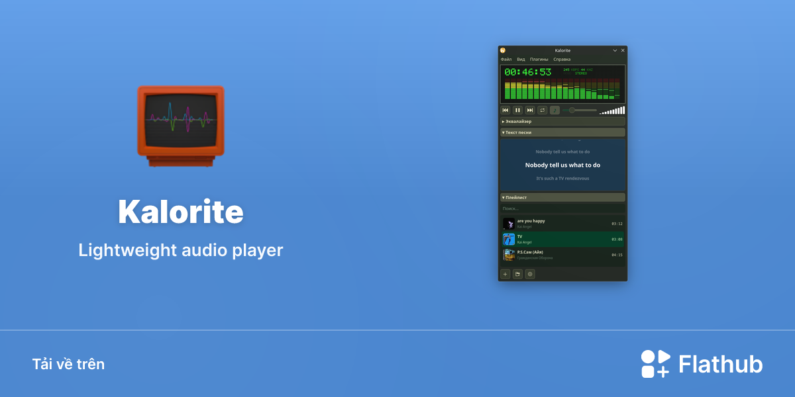Open the Плагины menu
The image size is (795, 397).
tap(539, 59)
